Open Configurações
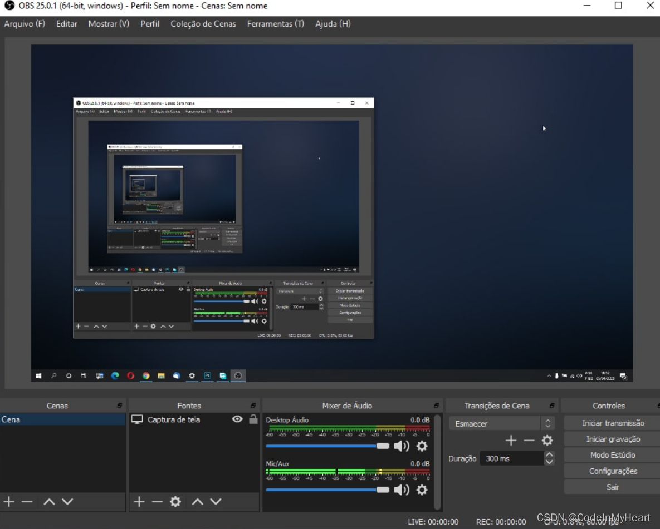This screenshot has height=529, width=660. click(x=613, y=471)
